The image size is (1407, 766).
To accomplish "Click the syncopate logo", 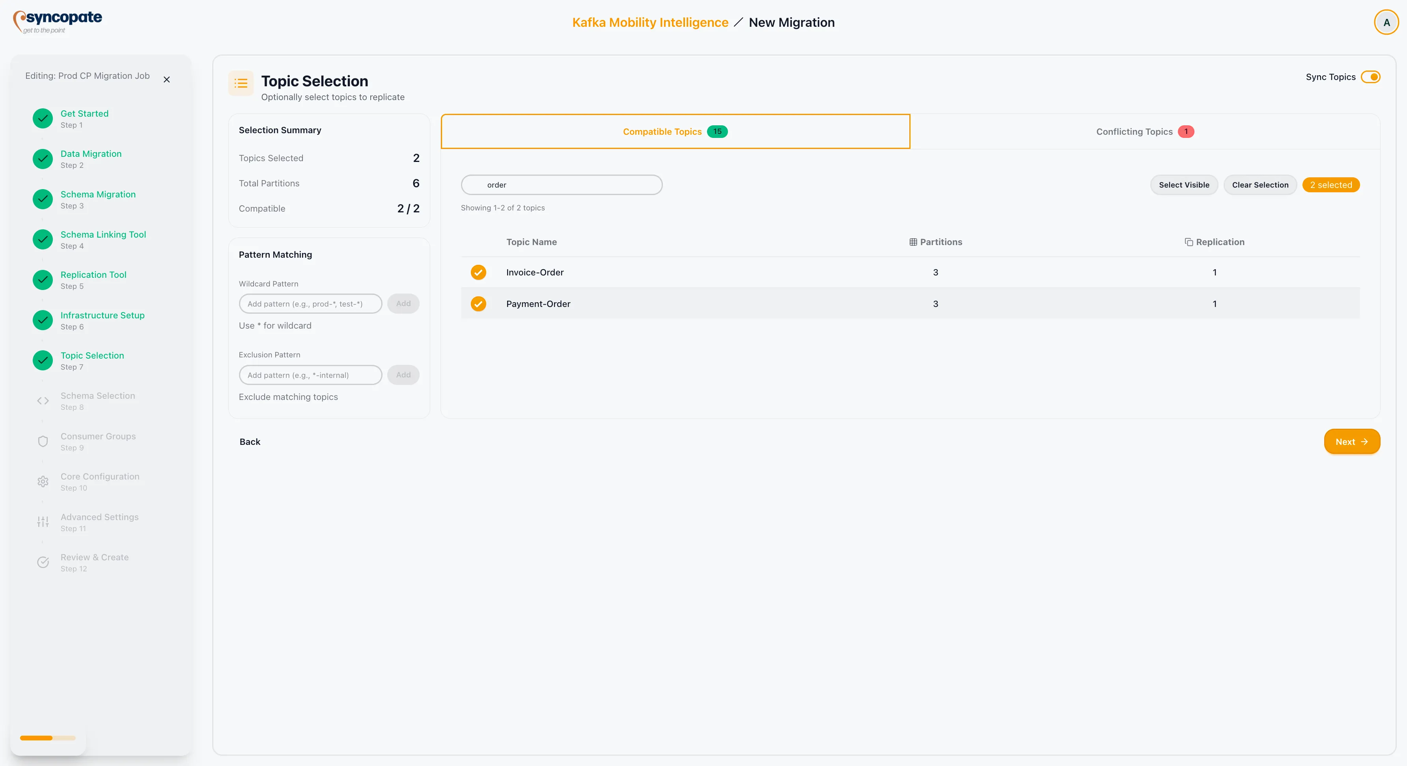I will [57, 22].
